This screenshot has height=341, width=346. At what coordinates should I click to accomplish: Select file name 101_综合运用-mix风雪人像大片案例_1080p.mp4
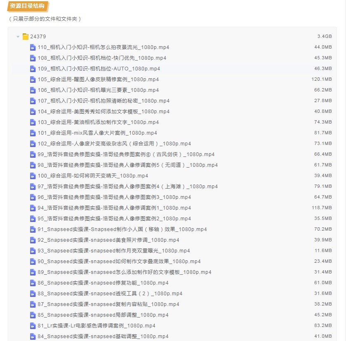tap(97, 133)
